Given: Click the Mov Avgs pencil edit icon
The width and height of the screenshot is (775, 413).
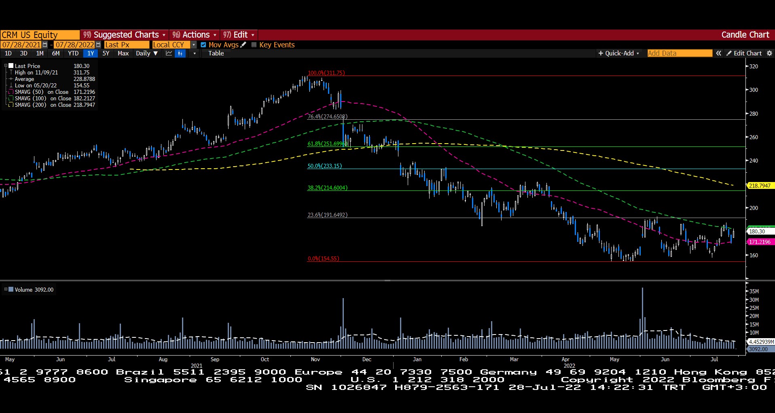Looking at the screenshot, I should point(243,45).
